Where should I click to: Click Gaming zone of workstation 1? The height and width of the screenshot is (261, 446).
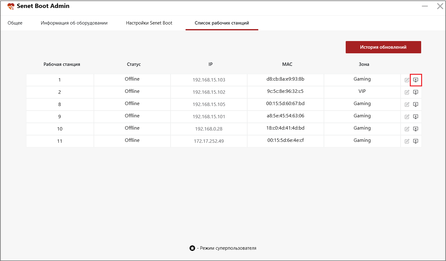(x=362, y=79)
